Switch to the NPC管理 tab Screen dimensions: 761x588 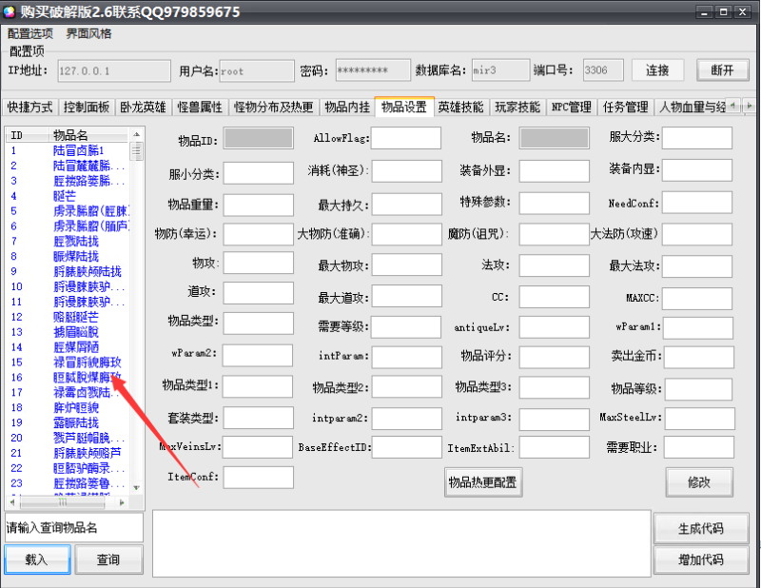(x=572, y=107)
